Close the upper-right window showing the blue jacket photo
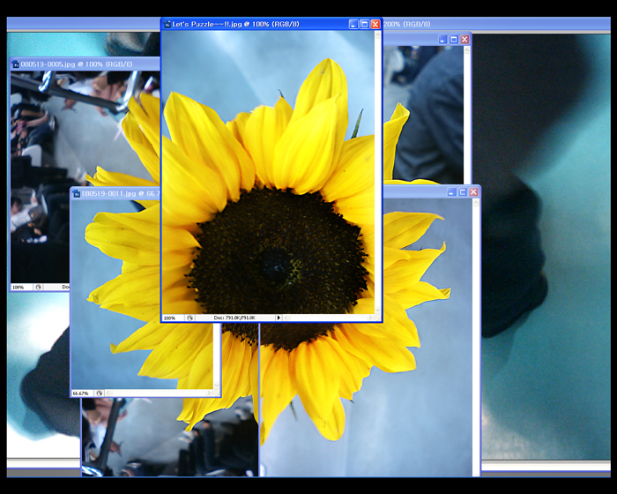The image size is (617, 494). pyautogui.click(x=465, y=40)
